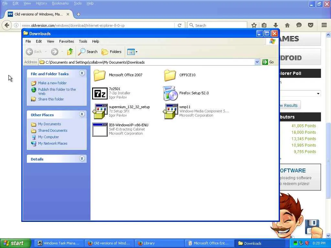Toggle the Folders pane button

112,52
